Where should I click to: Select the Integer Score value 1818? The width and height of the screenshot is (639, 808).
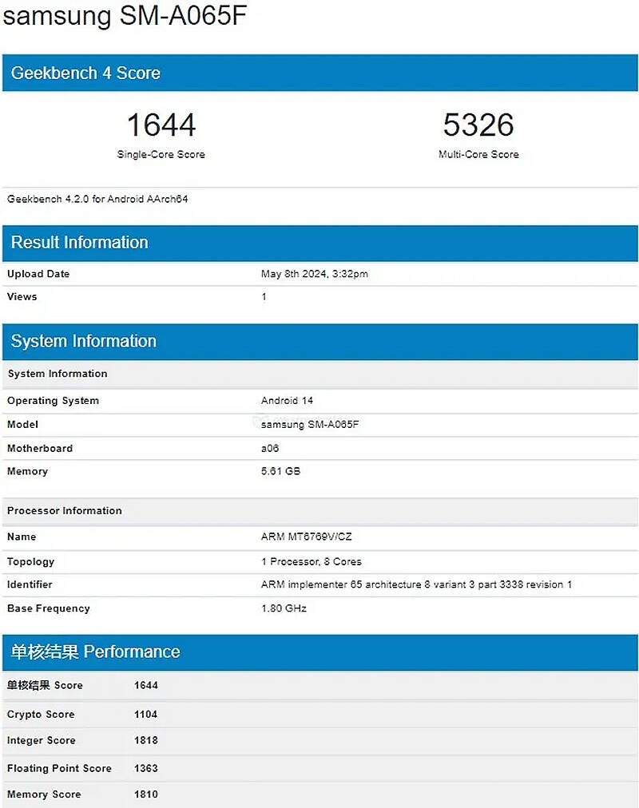(x=146, y=740)
